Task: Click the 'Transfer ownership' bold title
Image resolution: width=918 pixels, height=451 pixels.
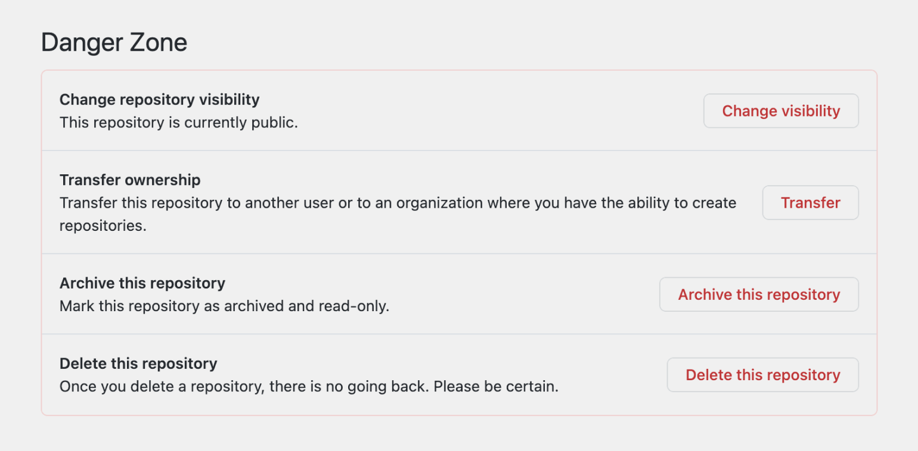Action: coord(130,180)
